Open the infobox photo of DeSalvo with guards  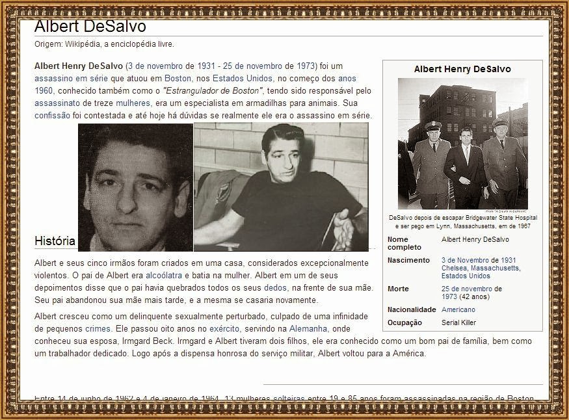coord(462,144)
